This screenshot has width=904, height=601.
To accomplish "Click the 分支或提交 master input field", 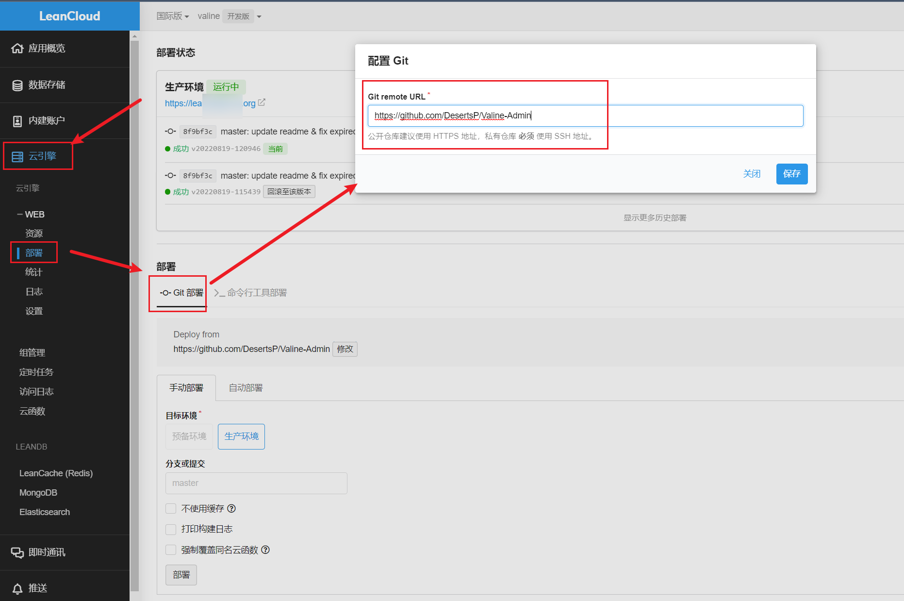I will pyautogui.click(x=256, y=483).
